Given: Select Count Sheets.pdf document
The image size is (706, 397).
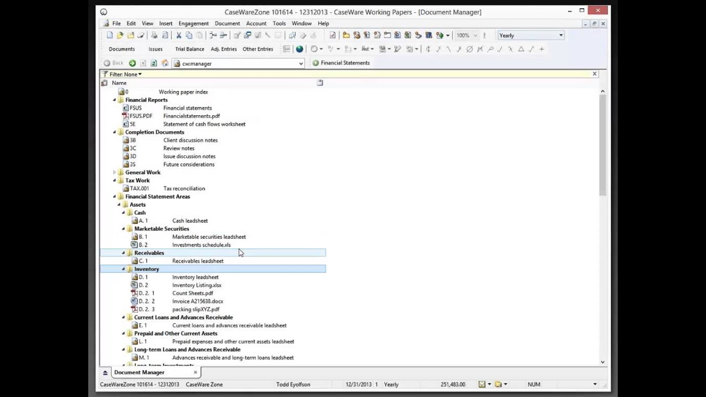Looking at the screenshot, I should click(x=192, y=293).
